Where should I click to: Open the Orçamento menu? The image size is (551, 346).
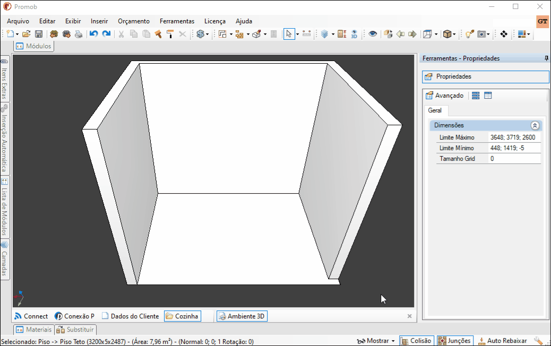tap(134, 21)
